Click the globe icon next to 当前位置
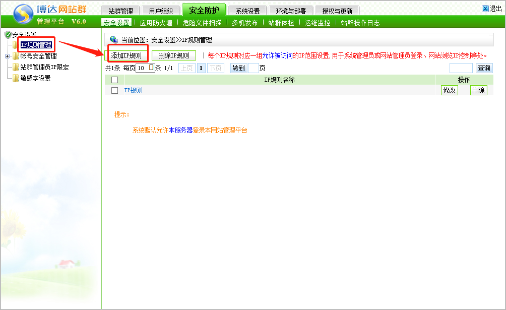This screenshot has height=310, width=506. 113,39
